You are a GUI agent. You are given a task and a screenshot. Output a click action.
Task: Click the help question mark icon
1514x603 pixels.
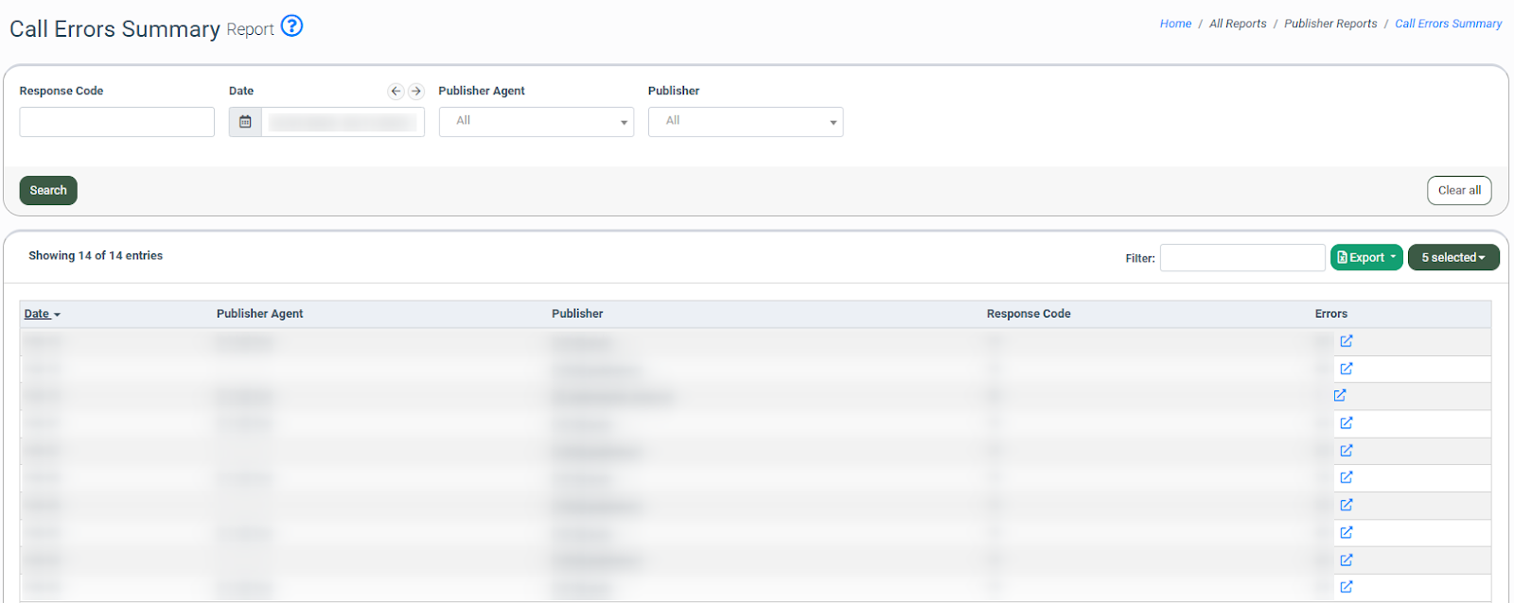pos(292,26)
